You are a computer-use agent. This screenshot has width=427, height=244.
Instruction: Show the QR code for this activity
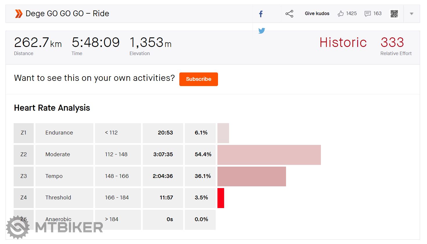point(394,14)
